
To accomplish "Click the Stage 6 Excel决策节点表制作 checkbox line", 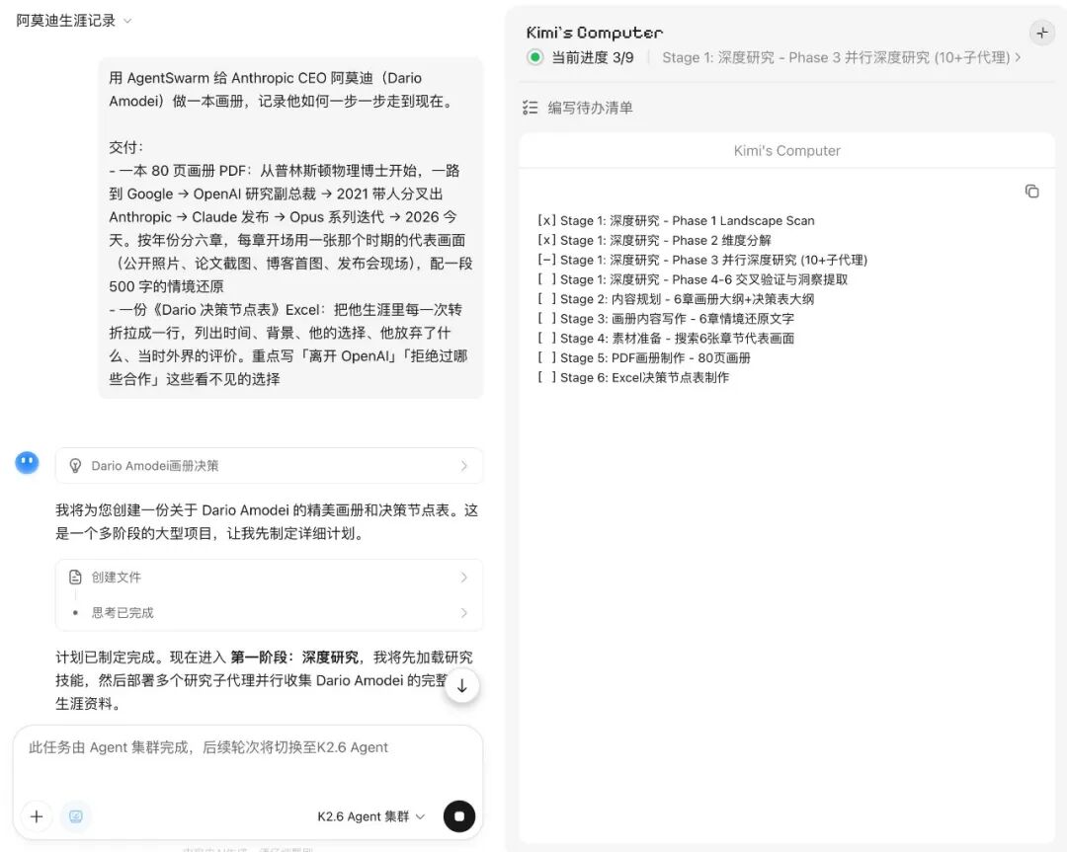I will click(633, 378).
